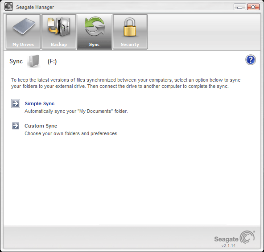Screen dimensions: 264x252
Task: Click the safe icon above Backup
Action: [x=59, y=27]
